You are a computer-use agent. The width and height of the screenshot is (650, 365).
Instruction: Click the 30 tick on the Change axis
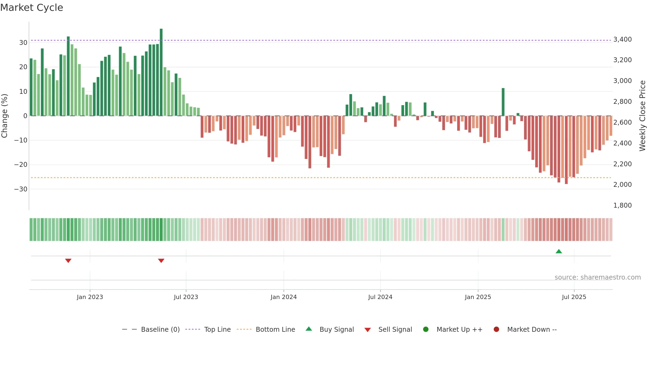coord(23,42)
